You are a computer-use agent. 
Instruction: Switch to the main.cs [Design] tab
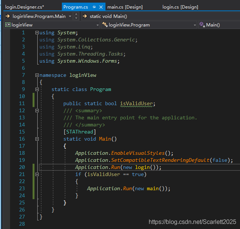[x=125, y=7]
